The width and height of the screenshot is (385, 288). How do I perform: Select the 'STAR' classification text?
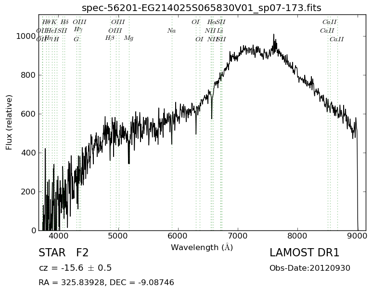pos(52,253)
